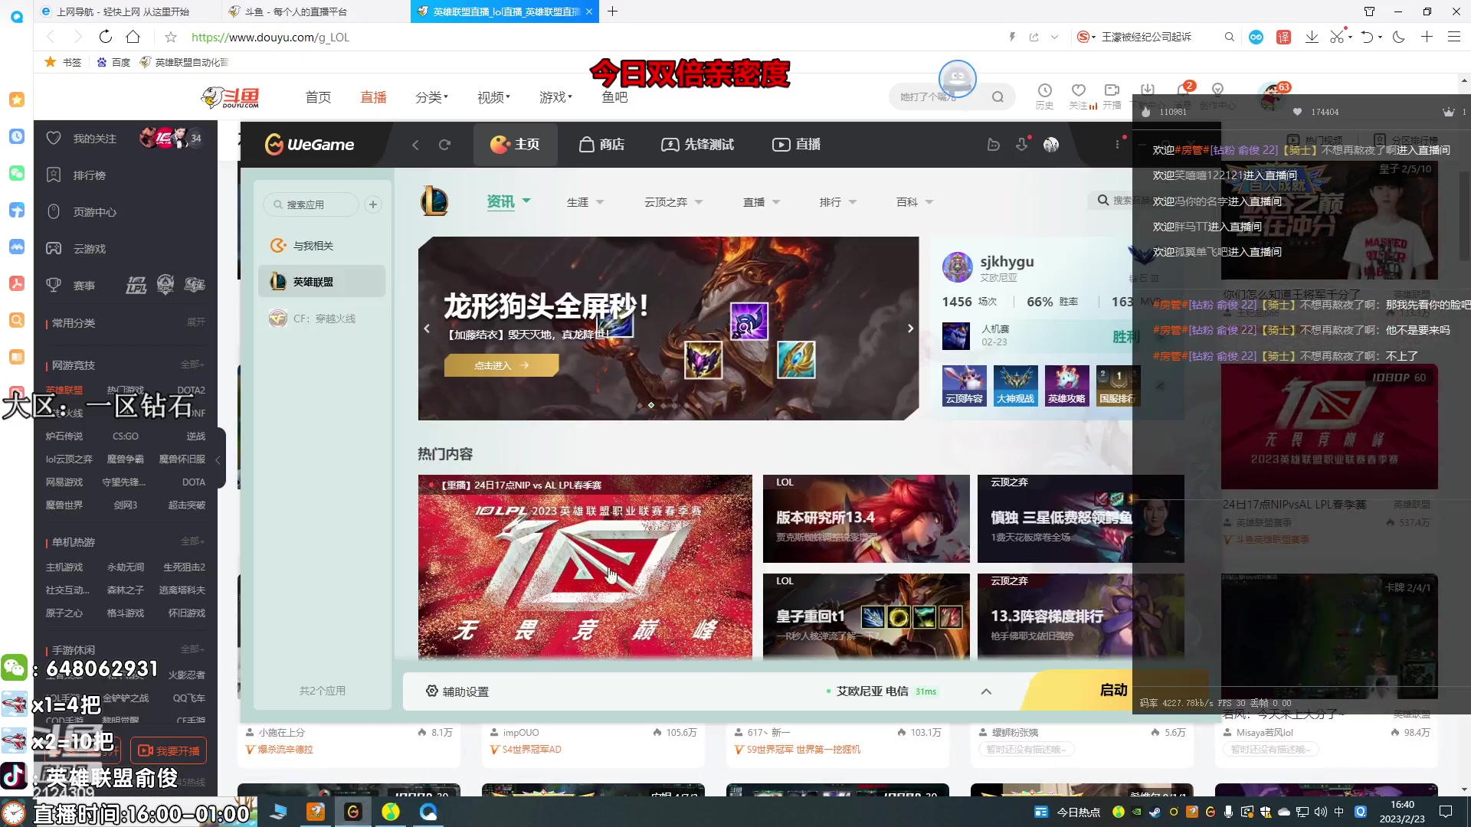This screenshot has height=827, width=1471.
Task: Click the WeGame avatar icon in header
Action: 1051,145
